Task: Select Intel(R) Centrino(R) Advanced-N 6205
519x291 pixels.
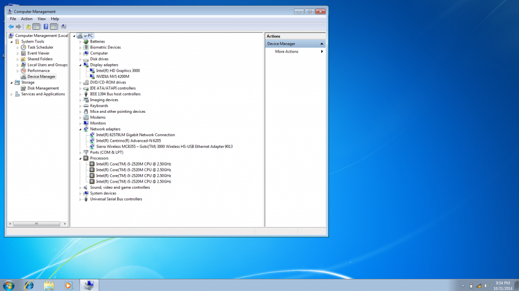Action: pyautogui.click(x=128, y=141)
